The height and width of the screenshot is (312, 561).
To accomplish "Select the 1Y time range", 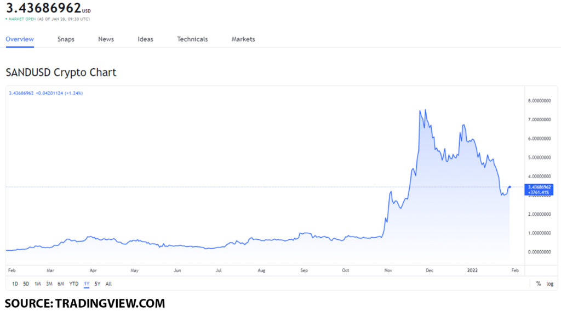I will [x=87, y=284].
